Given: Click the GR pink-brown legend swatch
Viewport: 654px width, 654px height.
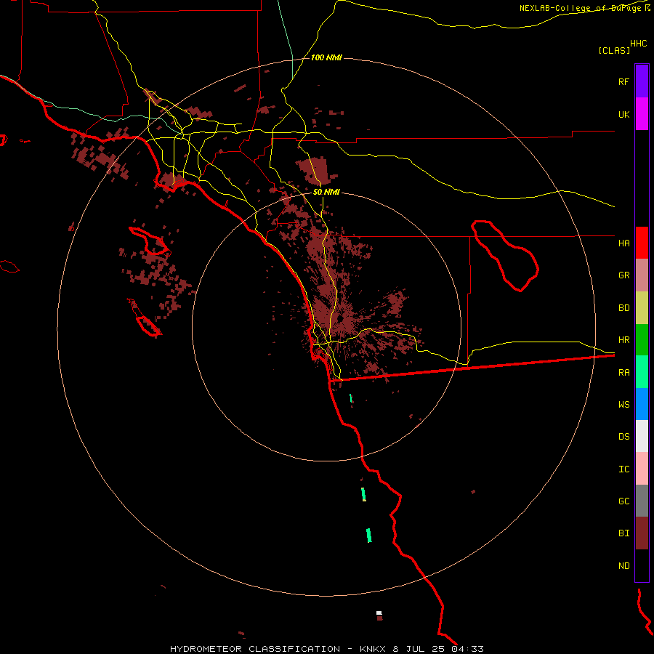Looking at the screenshot, I should point(642,275).
